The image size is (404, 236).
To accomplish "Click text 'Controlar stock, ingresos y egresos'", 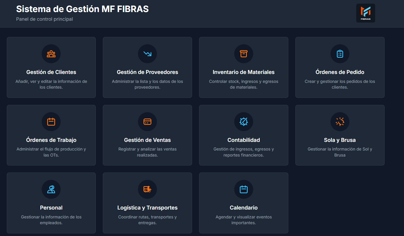I will pyautogui.click(x=244, y=82).
